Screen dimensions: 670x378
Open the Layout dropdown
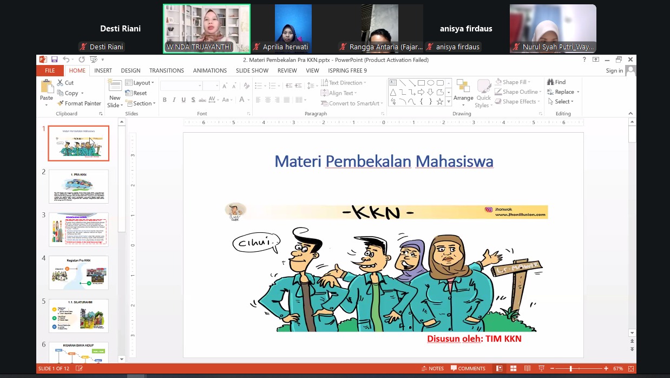tap(140, 83)
